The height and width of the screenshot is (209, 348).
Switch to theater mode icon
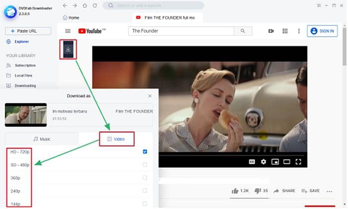tap(287, 162)
